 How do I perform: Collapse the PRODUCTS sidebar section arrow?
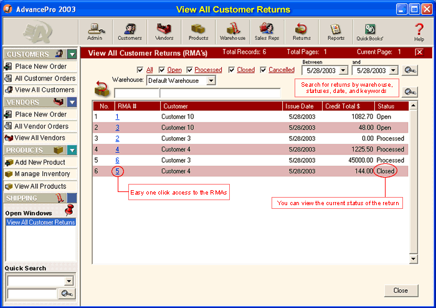pos(72,150)
